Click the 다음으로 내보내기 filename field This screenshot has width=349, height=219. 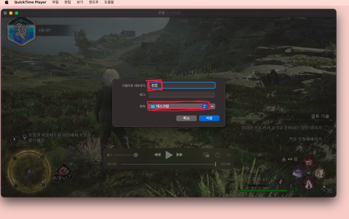(x=182, y=85)
